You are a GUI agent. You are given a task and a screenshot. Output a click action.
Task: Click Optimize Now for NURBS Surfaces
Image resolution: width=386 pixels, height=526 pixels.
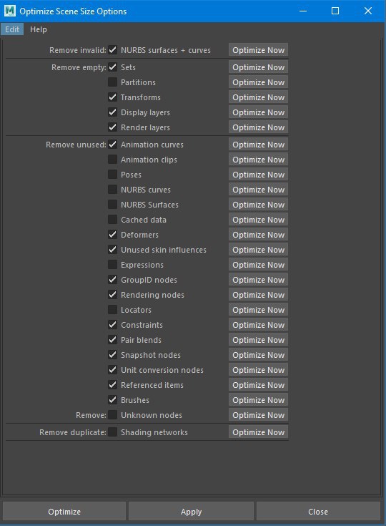pyautogui.click(x=258, y=205)
